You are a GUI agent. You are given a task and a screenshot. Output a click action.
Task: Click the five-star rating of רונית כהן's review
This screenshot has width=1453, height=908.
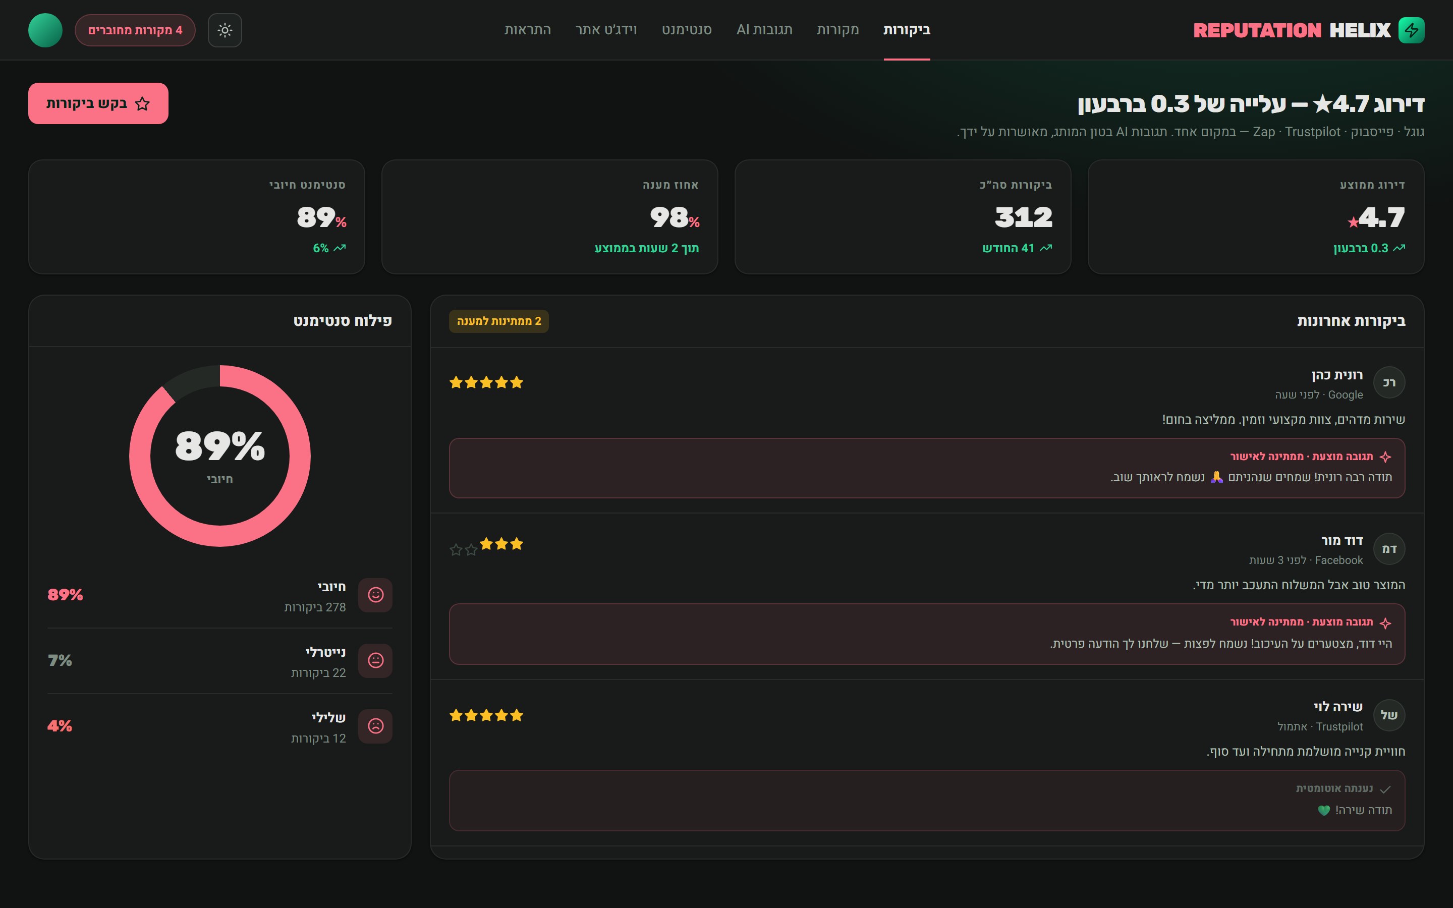click(x=486, y=382)
